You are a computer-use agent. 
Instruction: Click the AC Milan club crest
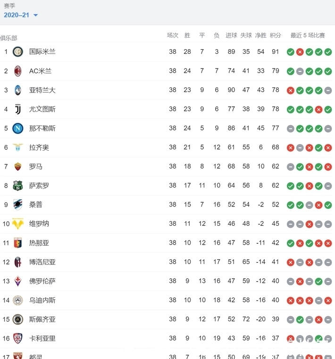click(x=17, y=71)
